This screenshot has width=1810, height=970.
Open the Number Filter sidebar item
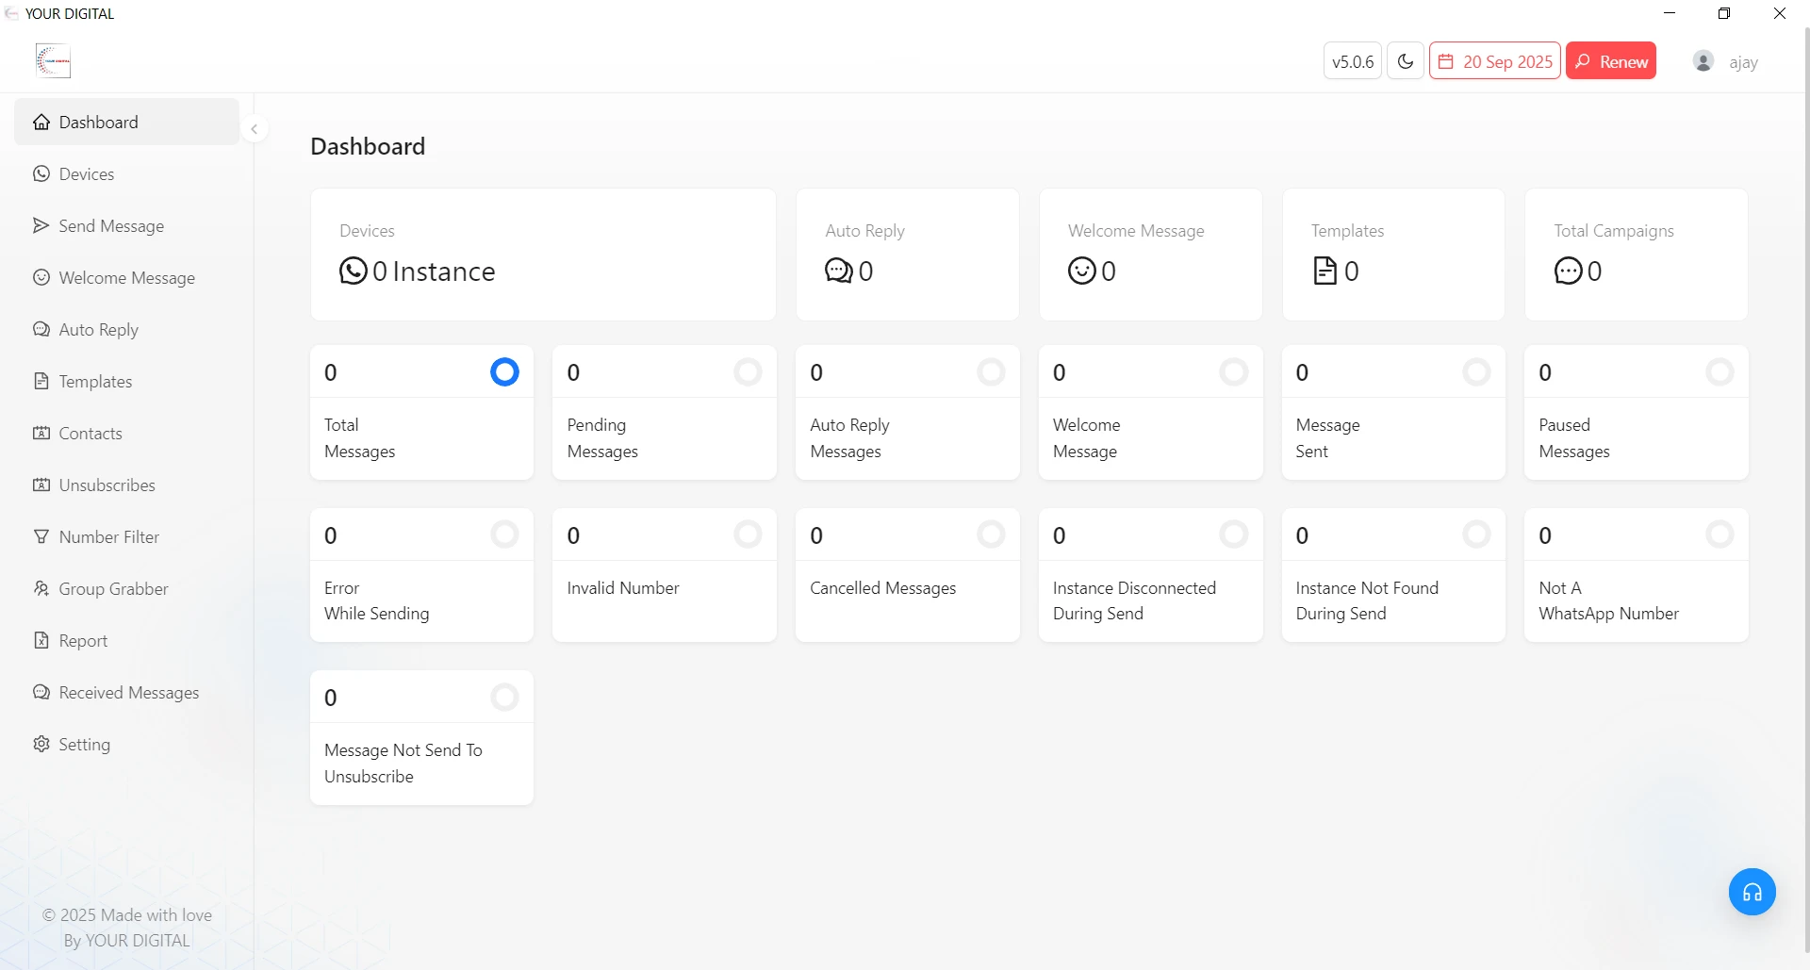click(x=108, y=537)
